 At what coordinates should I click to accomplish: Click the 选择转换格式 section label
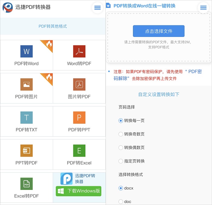[131, 174]
